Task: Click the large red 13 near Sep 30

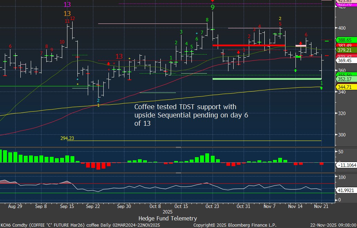Action: [x=119, y=56]
